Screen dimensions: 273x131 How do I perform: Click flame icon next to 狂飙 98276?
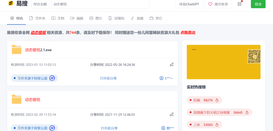click(217, 100)
